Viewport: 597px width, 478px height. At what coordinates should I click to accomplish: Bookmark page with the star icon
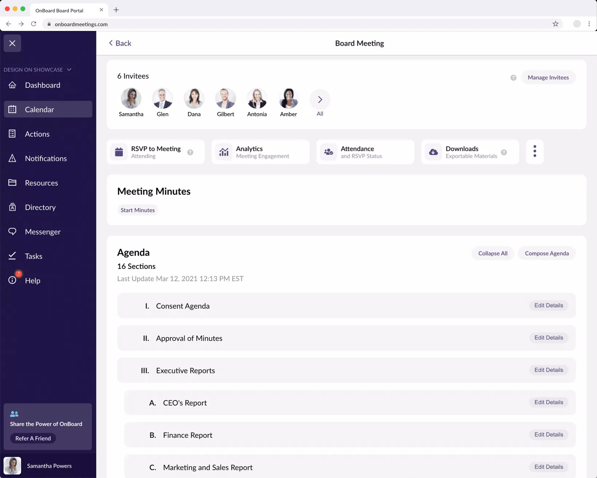(555, 24)
